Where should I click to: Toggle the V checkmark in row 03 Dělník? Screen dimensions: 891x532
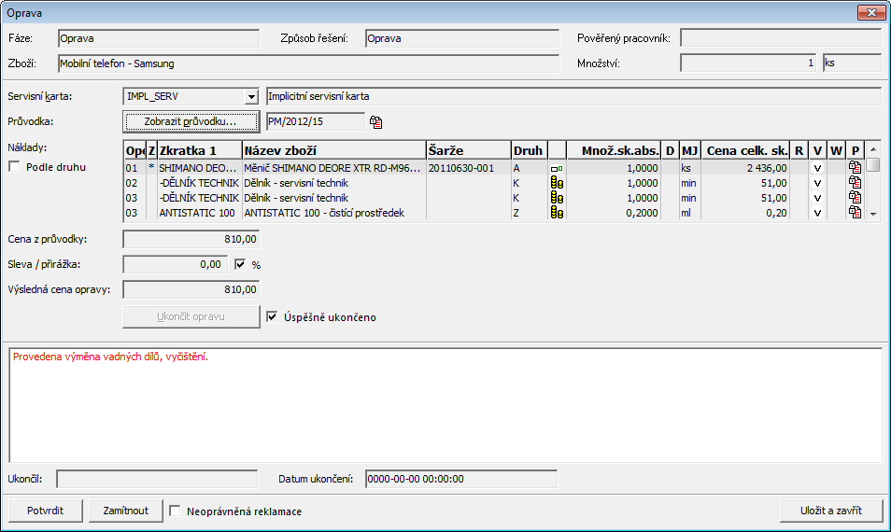click(817, 198)
